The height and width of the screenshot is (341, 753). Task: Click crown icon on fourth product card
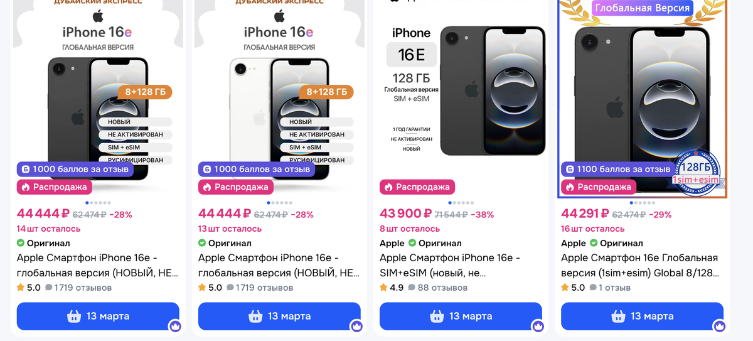[x=719, y=326]
